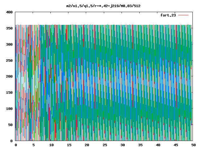Click the plot title m2/n1.5/q1.5/r-+.42-j219/M0.03/512

(x=104, y=6)
